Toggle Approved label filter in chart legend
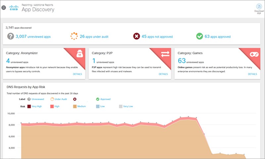 click(103, 99)
